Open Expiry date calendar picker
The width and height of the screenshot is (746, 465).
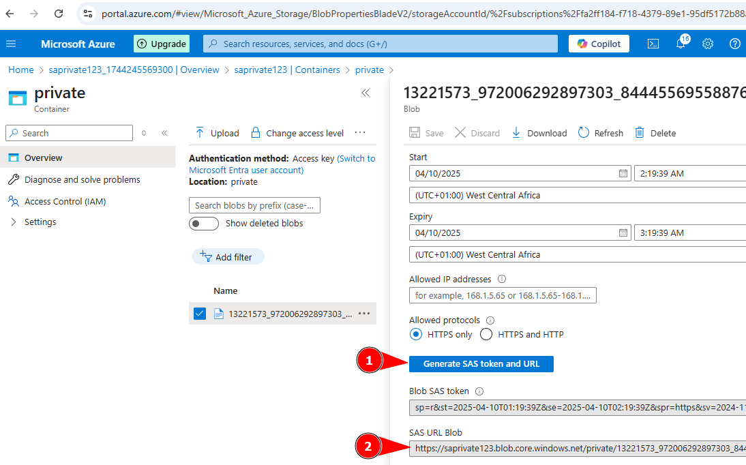pyautogui.click(x=623, y=232)
